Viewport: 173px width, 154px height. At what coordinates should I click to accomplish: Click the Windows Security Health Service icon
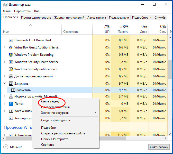pos(11,62)
